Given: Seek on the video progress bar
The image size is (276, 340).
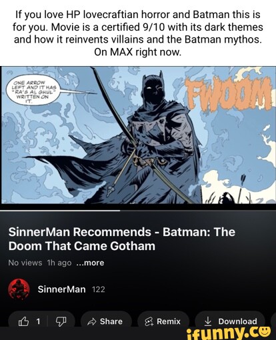Looking at the screenshot, I should point(138,210).
